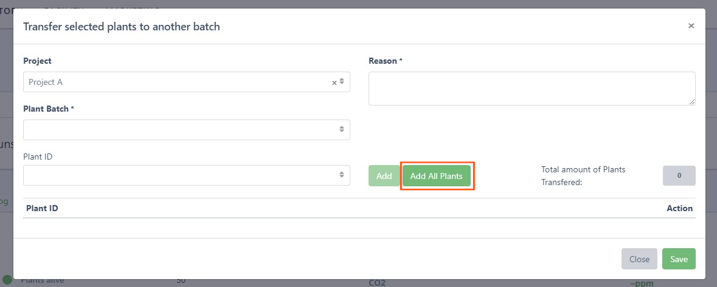The image size is (717, 287).
Task: Grab the Reason textarea resize handle
Action: pos(692,102)
